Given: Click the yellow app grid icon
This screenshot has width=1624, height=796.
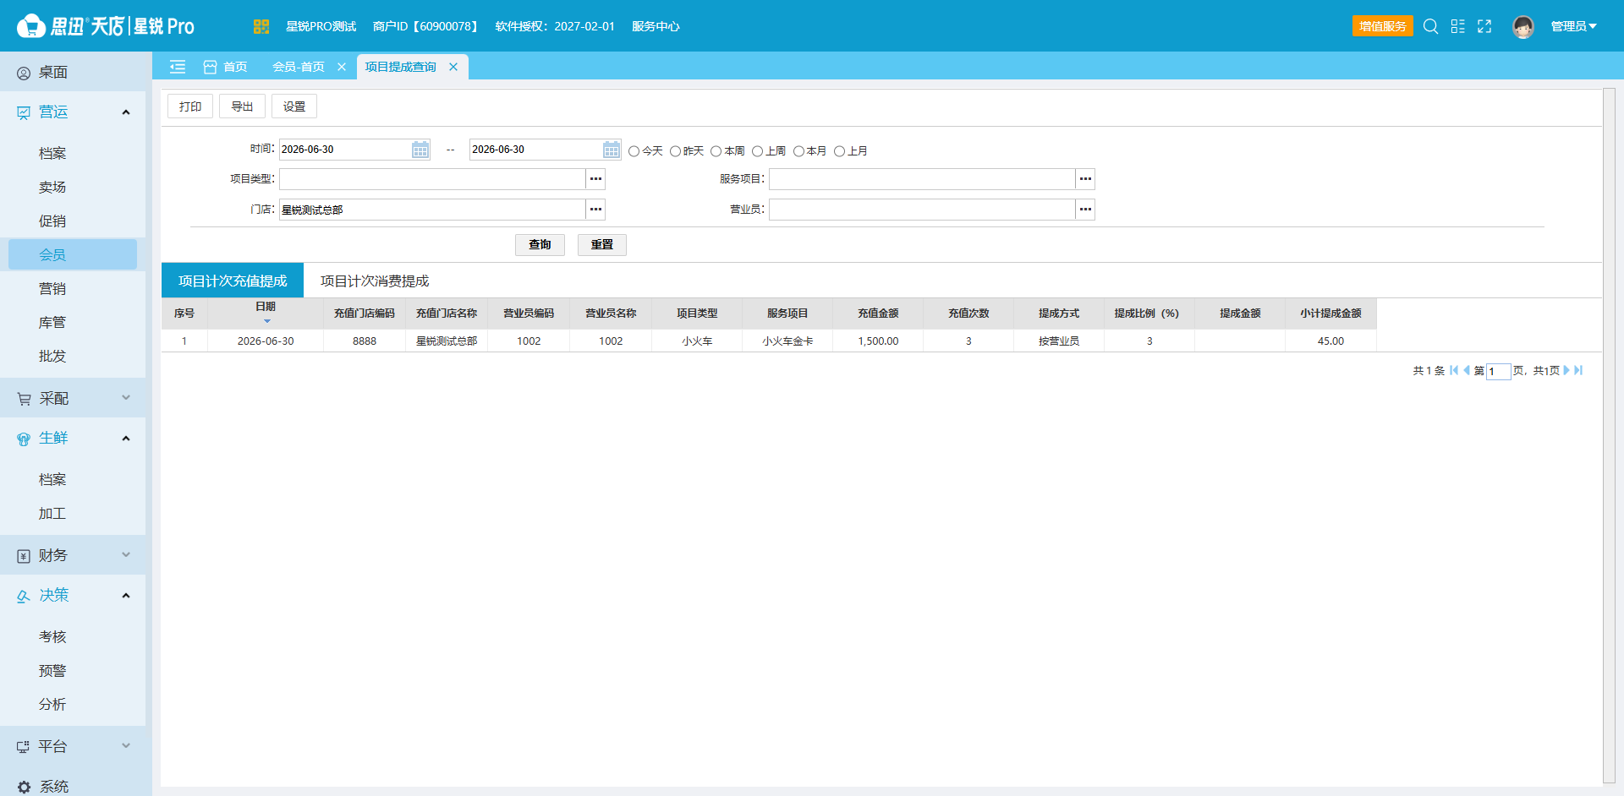Looking at the screenshot, I should (261, 26).
